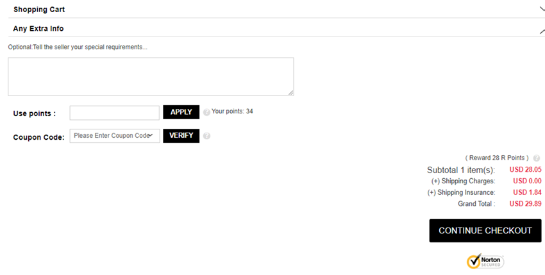Select the Any Extra Info header

click(38, 29)
